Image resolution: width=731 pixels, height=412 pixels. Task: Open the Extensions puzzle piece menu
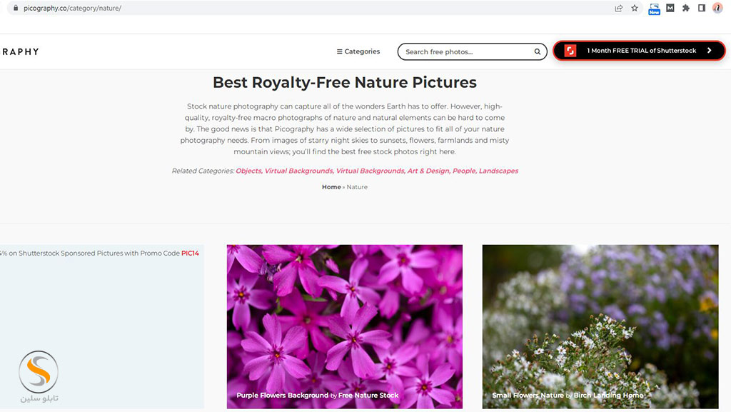[686, 9]
